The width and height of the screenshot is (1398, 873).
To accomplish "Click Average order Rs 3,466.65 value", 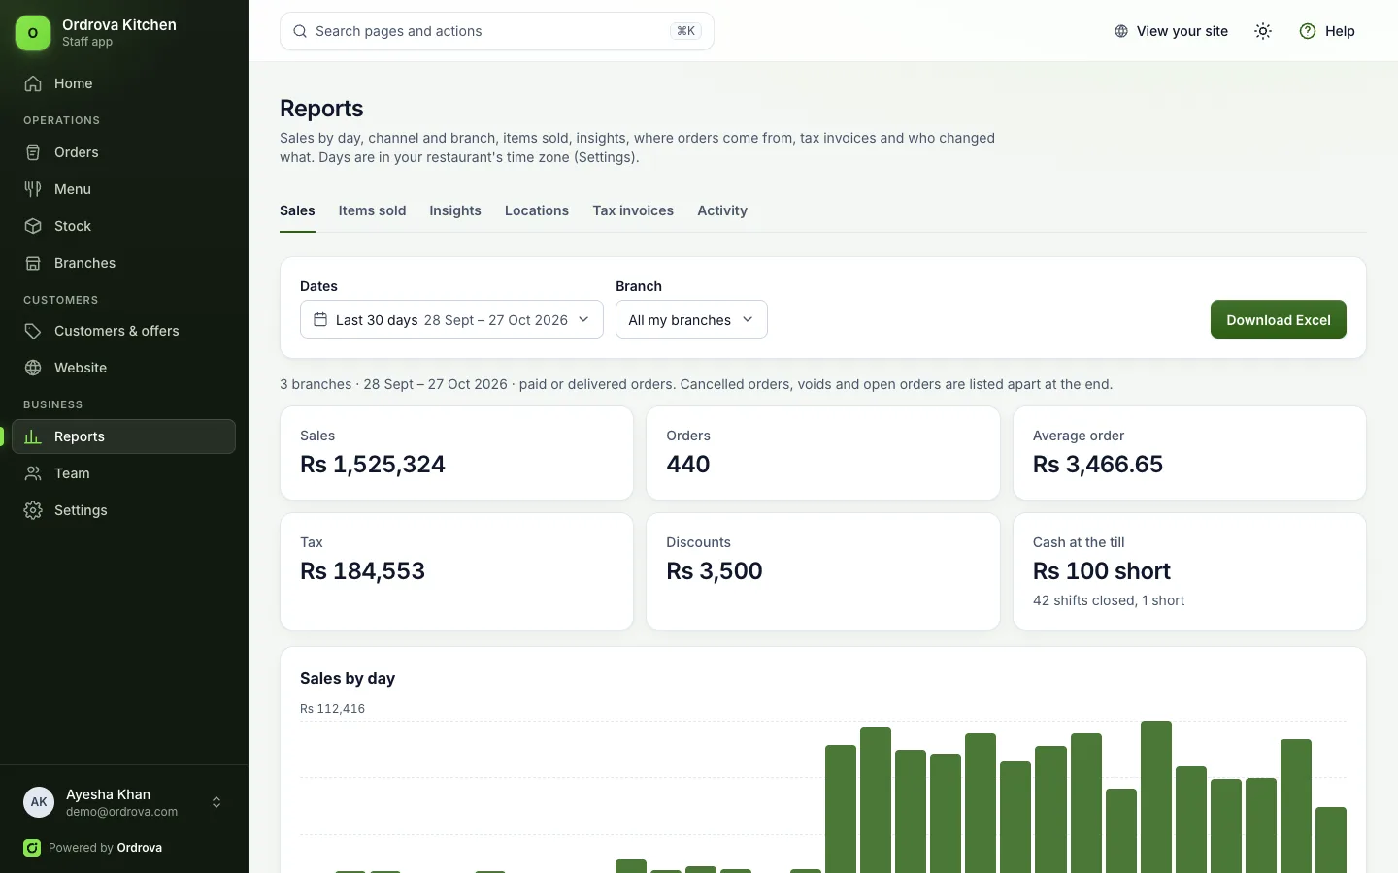I will pos(1098,464).
